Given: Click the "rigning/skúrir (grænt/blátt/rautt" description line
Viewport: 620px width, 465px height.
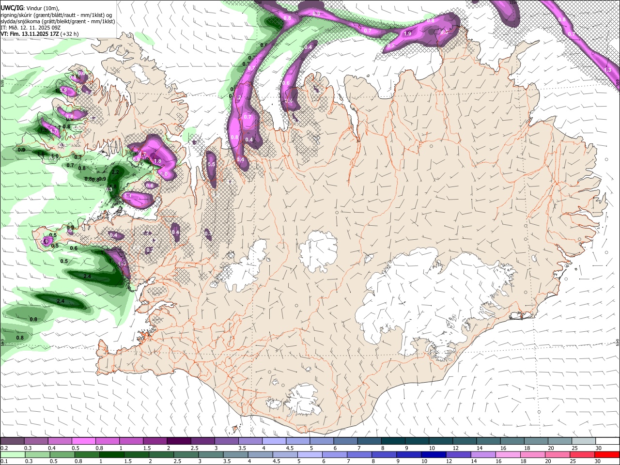Looking at the screenshot, I should tap(56, 15).
